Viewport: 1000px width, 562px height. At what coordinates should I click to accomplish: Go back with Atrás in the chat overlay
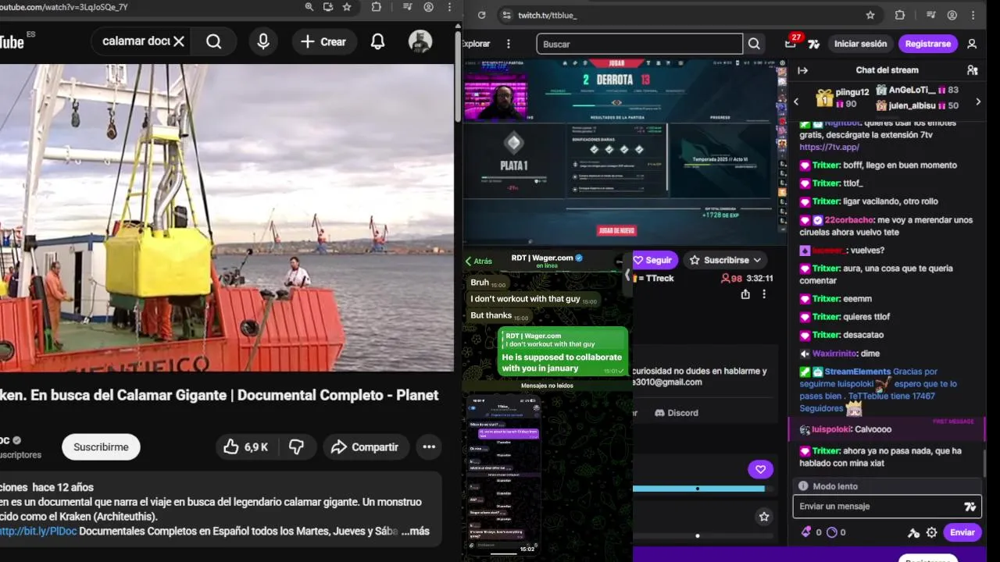(479, 261)
